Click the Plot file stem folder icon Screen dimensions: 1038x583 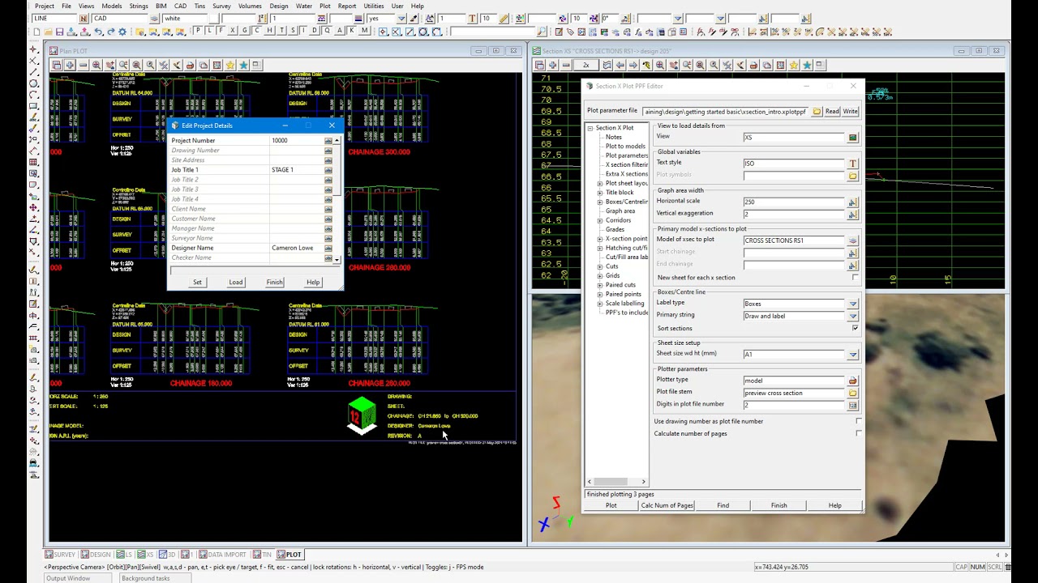(x=852, y=394)
